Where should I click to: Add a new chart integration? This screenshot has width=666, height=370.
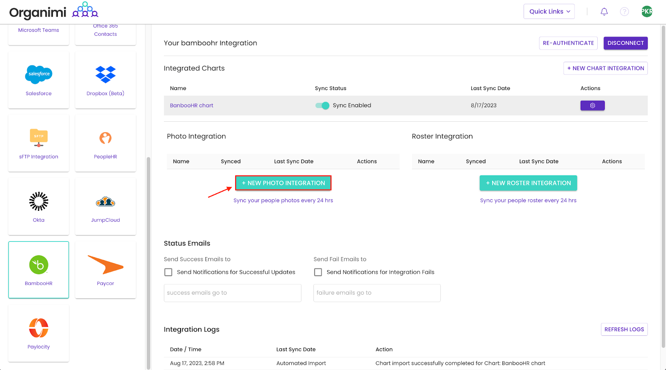tap(606, 68)
